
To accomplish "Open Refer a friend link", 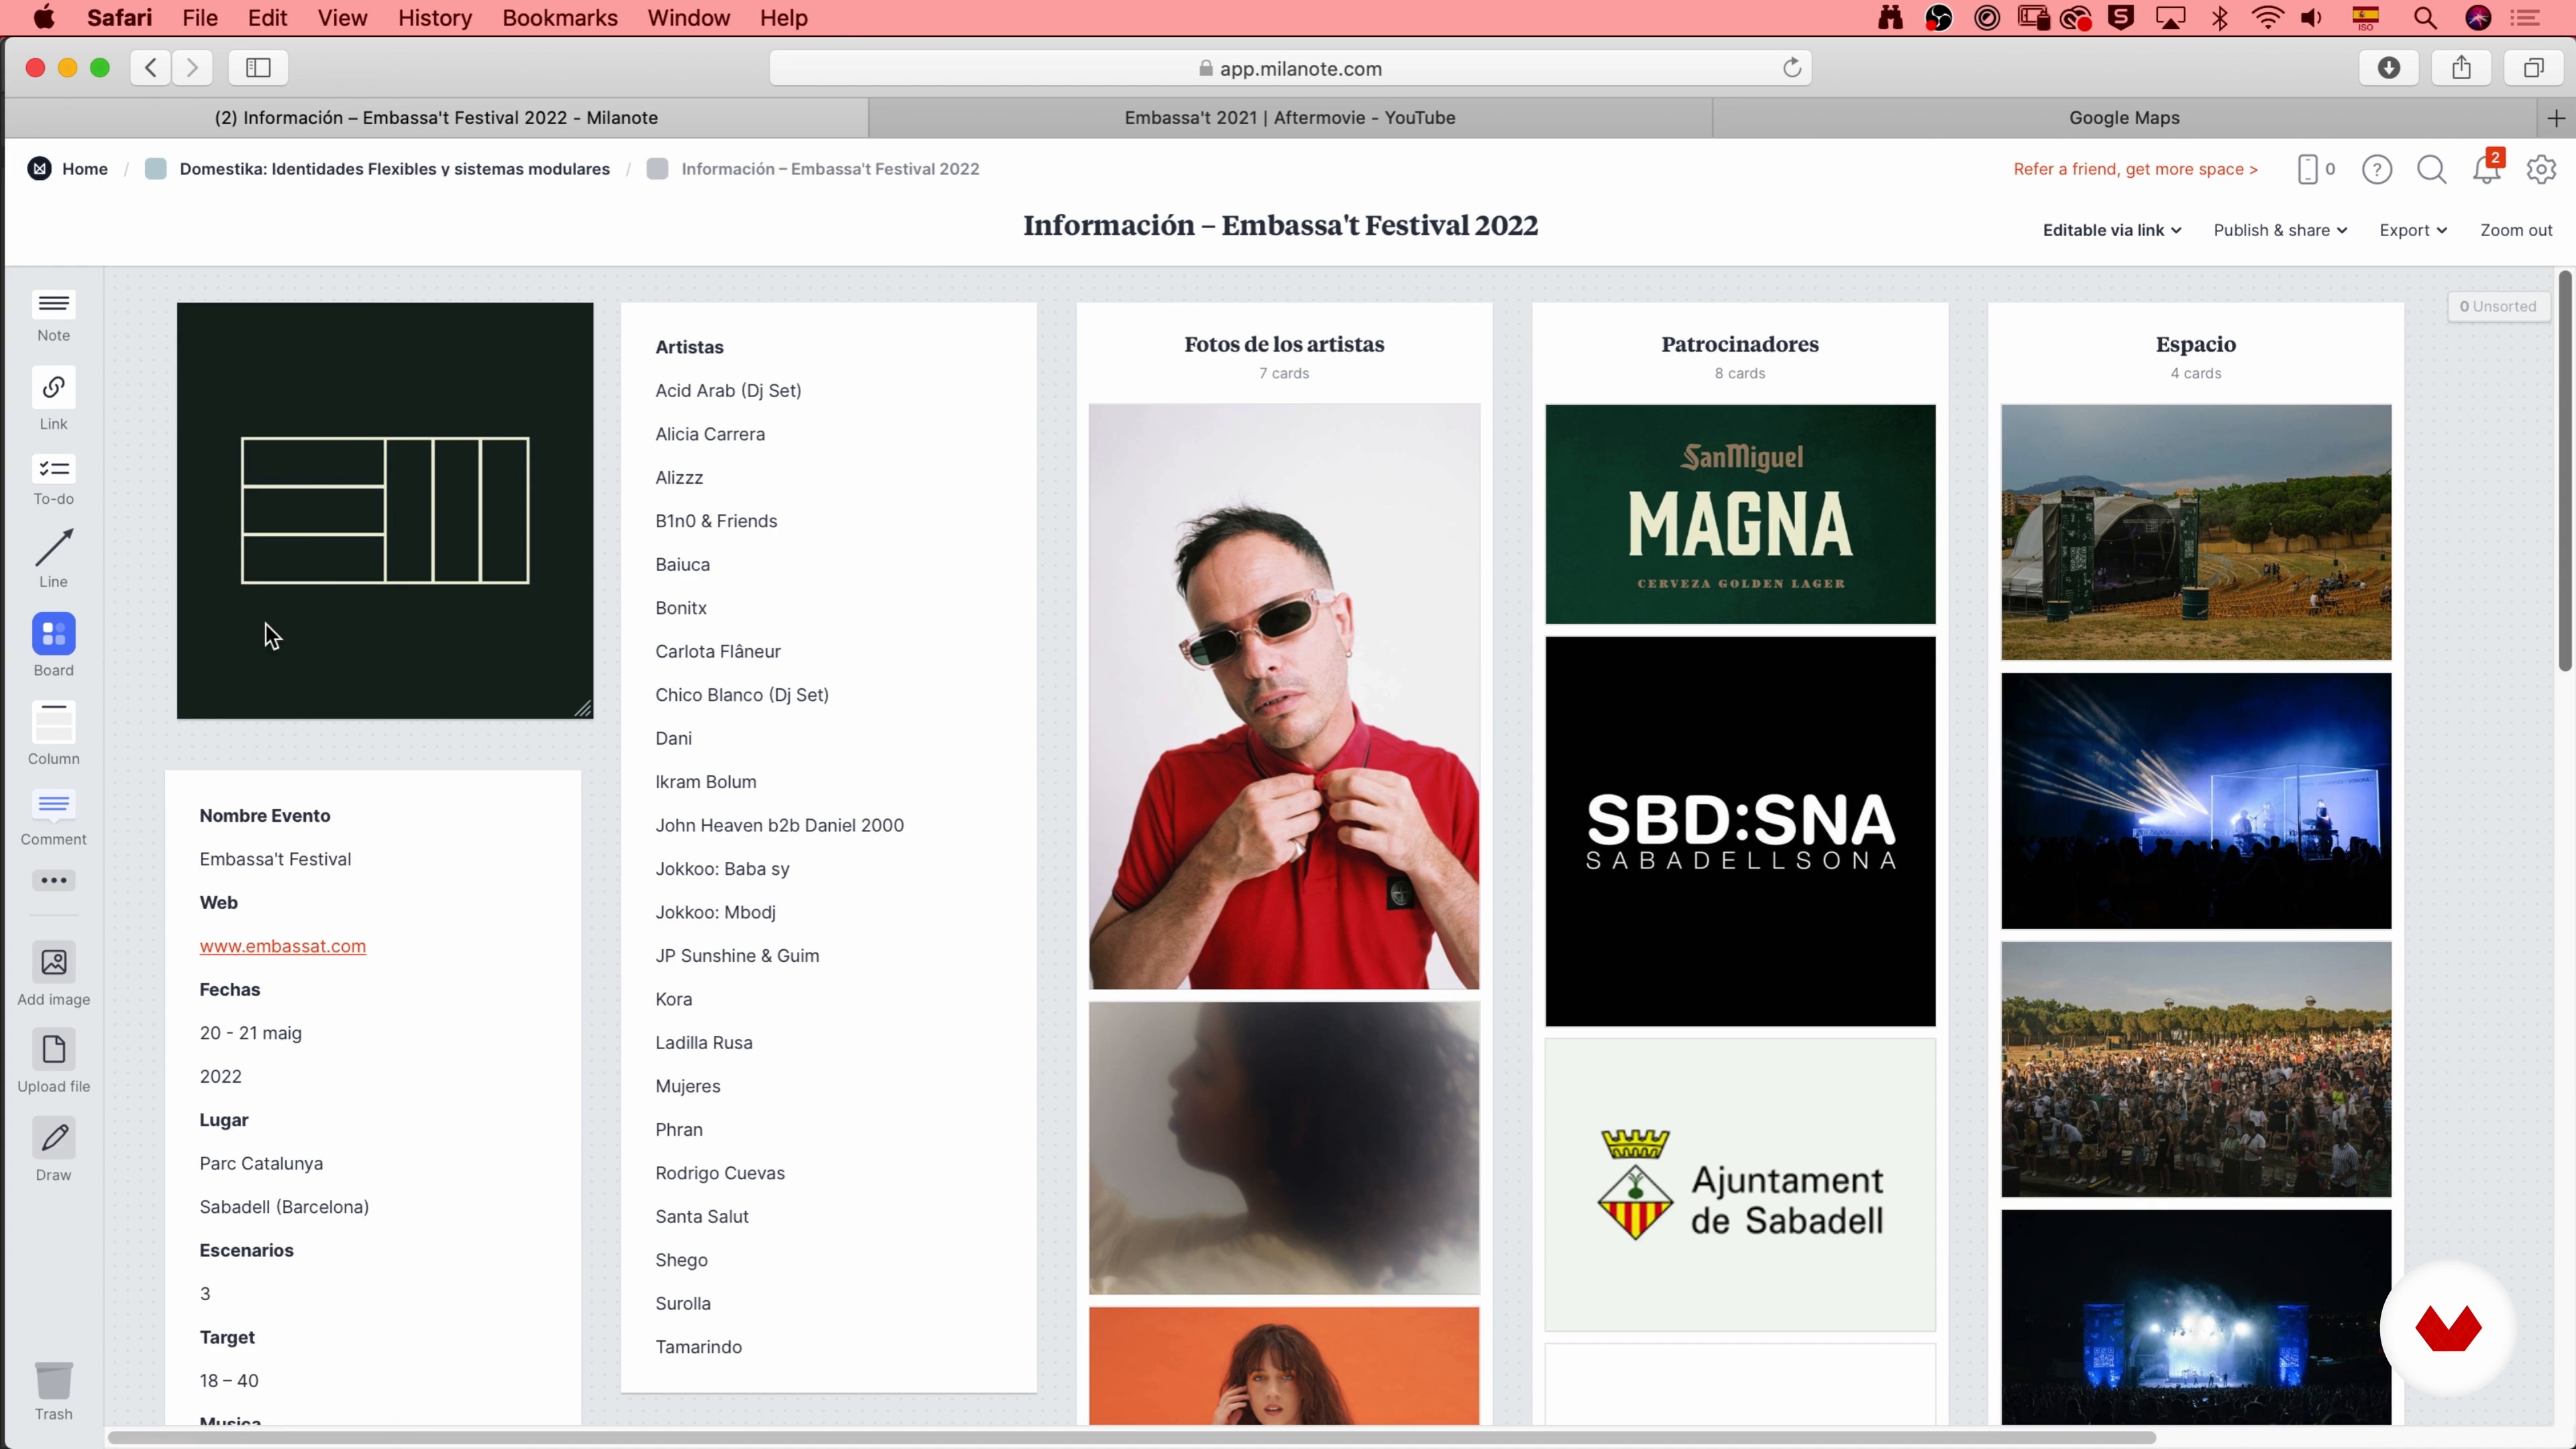I will 2135,169.
